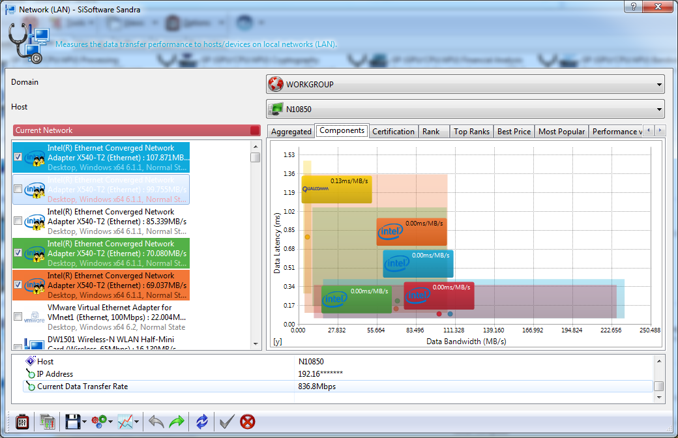678x438 pixels.
Task: Select the Components tab
Action: pyautogui.click(x=342, y=130)
